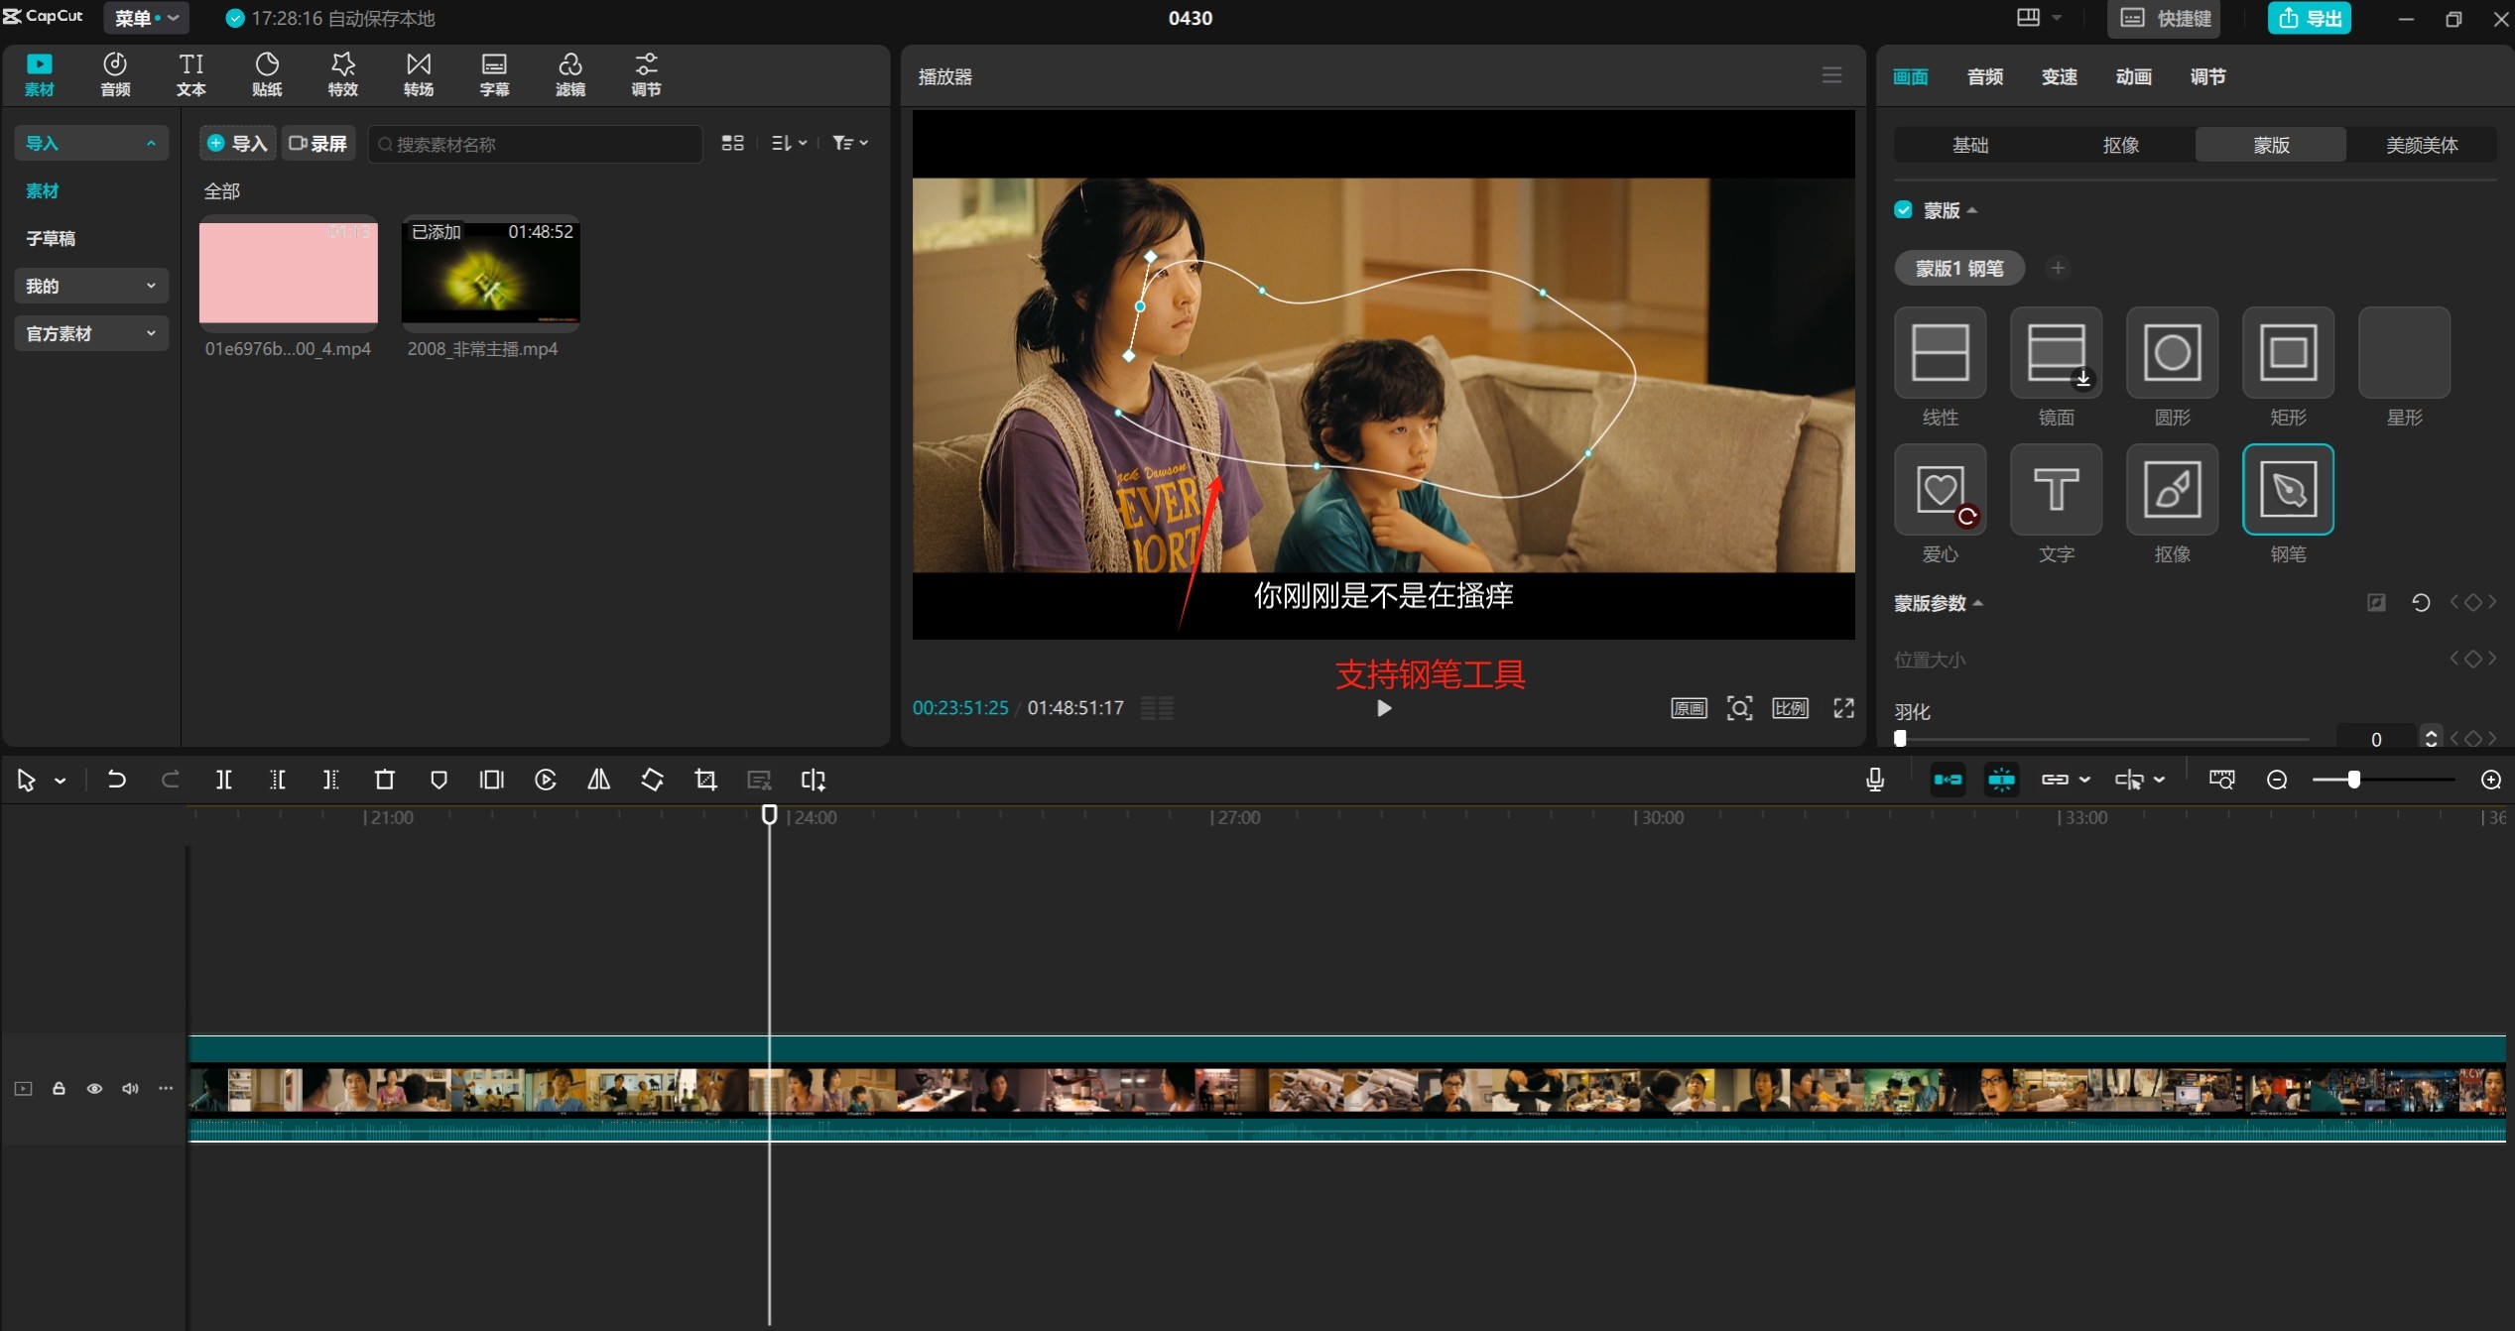Uncheck the 蒙版 mask checkbox
This screenshot has height=1331, width=2515.
pyautogui.click(x=1903, y=209)
